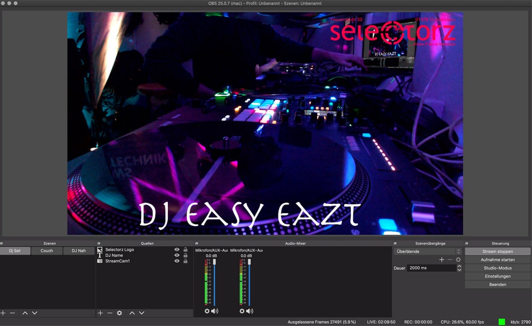This screenshot has width=532, height=326.
Task: Select the DJ Nah scene
Action: click(x=78, y=251)
